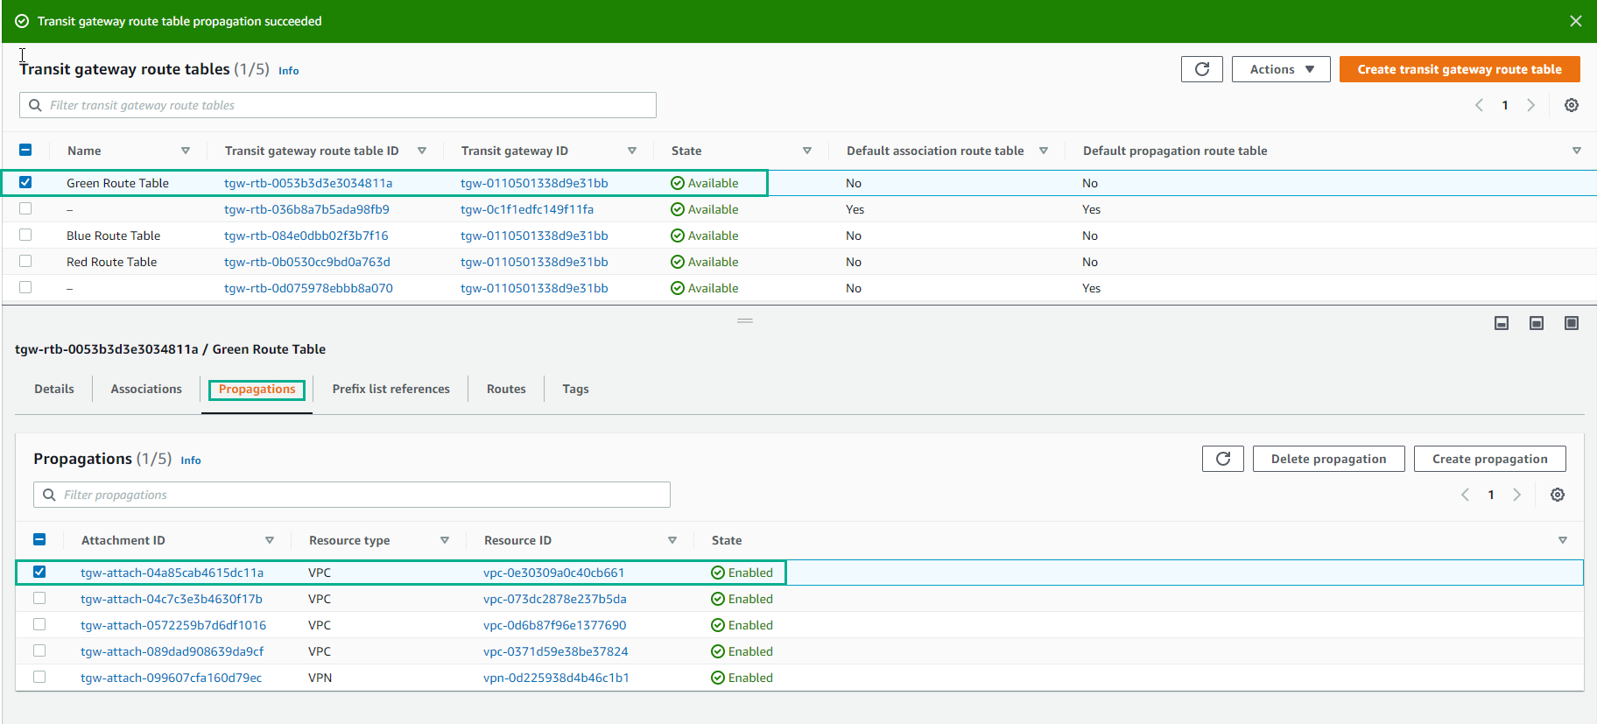This screenshot has width=1597, height=724.
Task: Open the Propagations tab
Action: coord(257,389)
